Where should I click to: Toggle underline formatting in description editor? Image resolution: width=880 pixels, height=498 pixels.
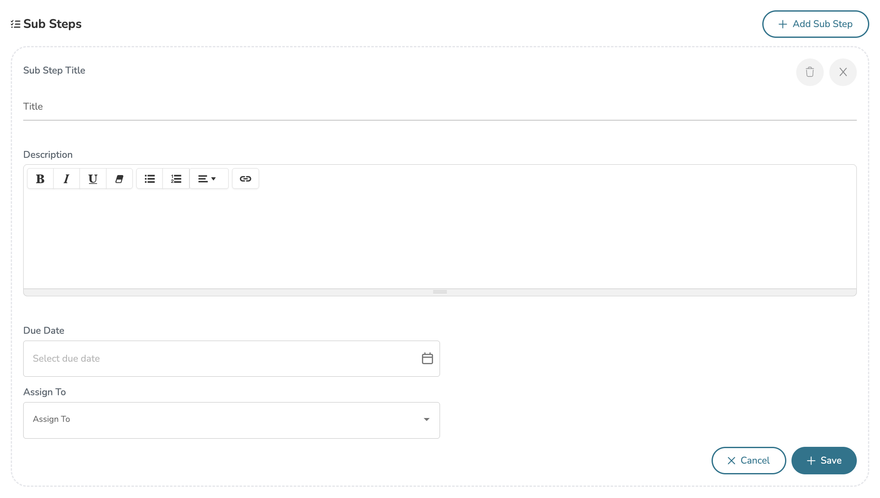[93, 179]
